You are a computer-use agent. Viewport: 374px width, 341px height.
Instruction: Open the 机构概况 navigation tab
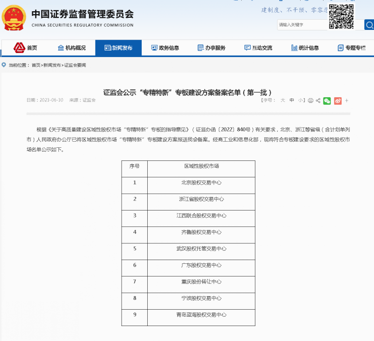pyautogui.click(x=72, y=48)
